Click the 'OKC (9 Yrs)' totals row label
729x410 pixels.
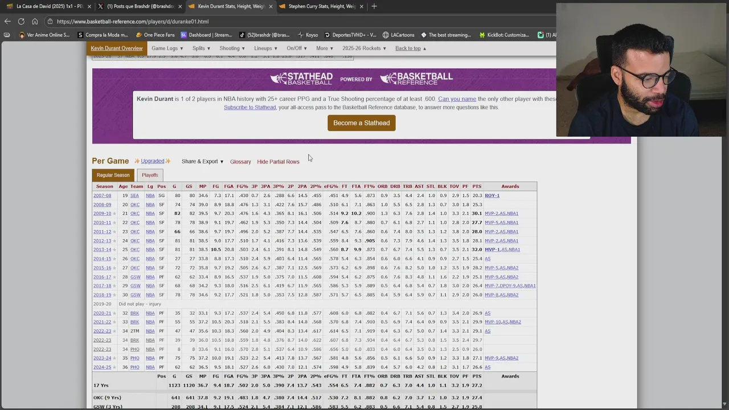[107, 397]
